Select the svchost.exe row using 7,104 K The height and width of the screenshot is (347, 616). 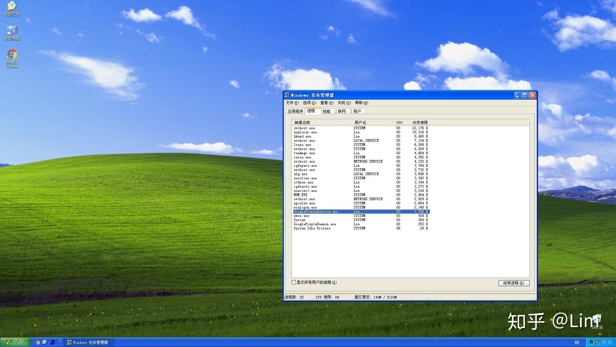pyautogui.click(x=361, y=141)
